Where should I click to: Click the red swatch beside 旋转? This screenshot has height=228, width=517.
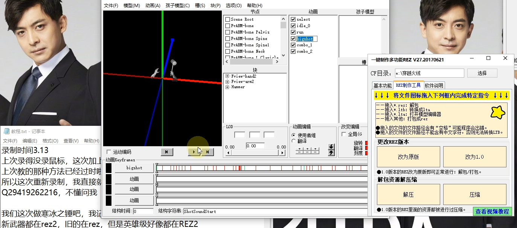tap(366, 143)
